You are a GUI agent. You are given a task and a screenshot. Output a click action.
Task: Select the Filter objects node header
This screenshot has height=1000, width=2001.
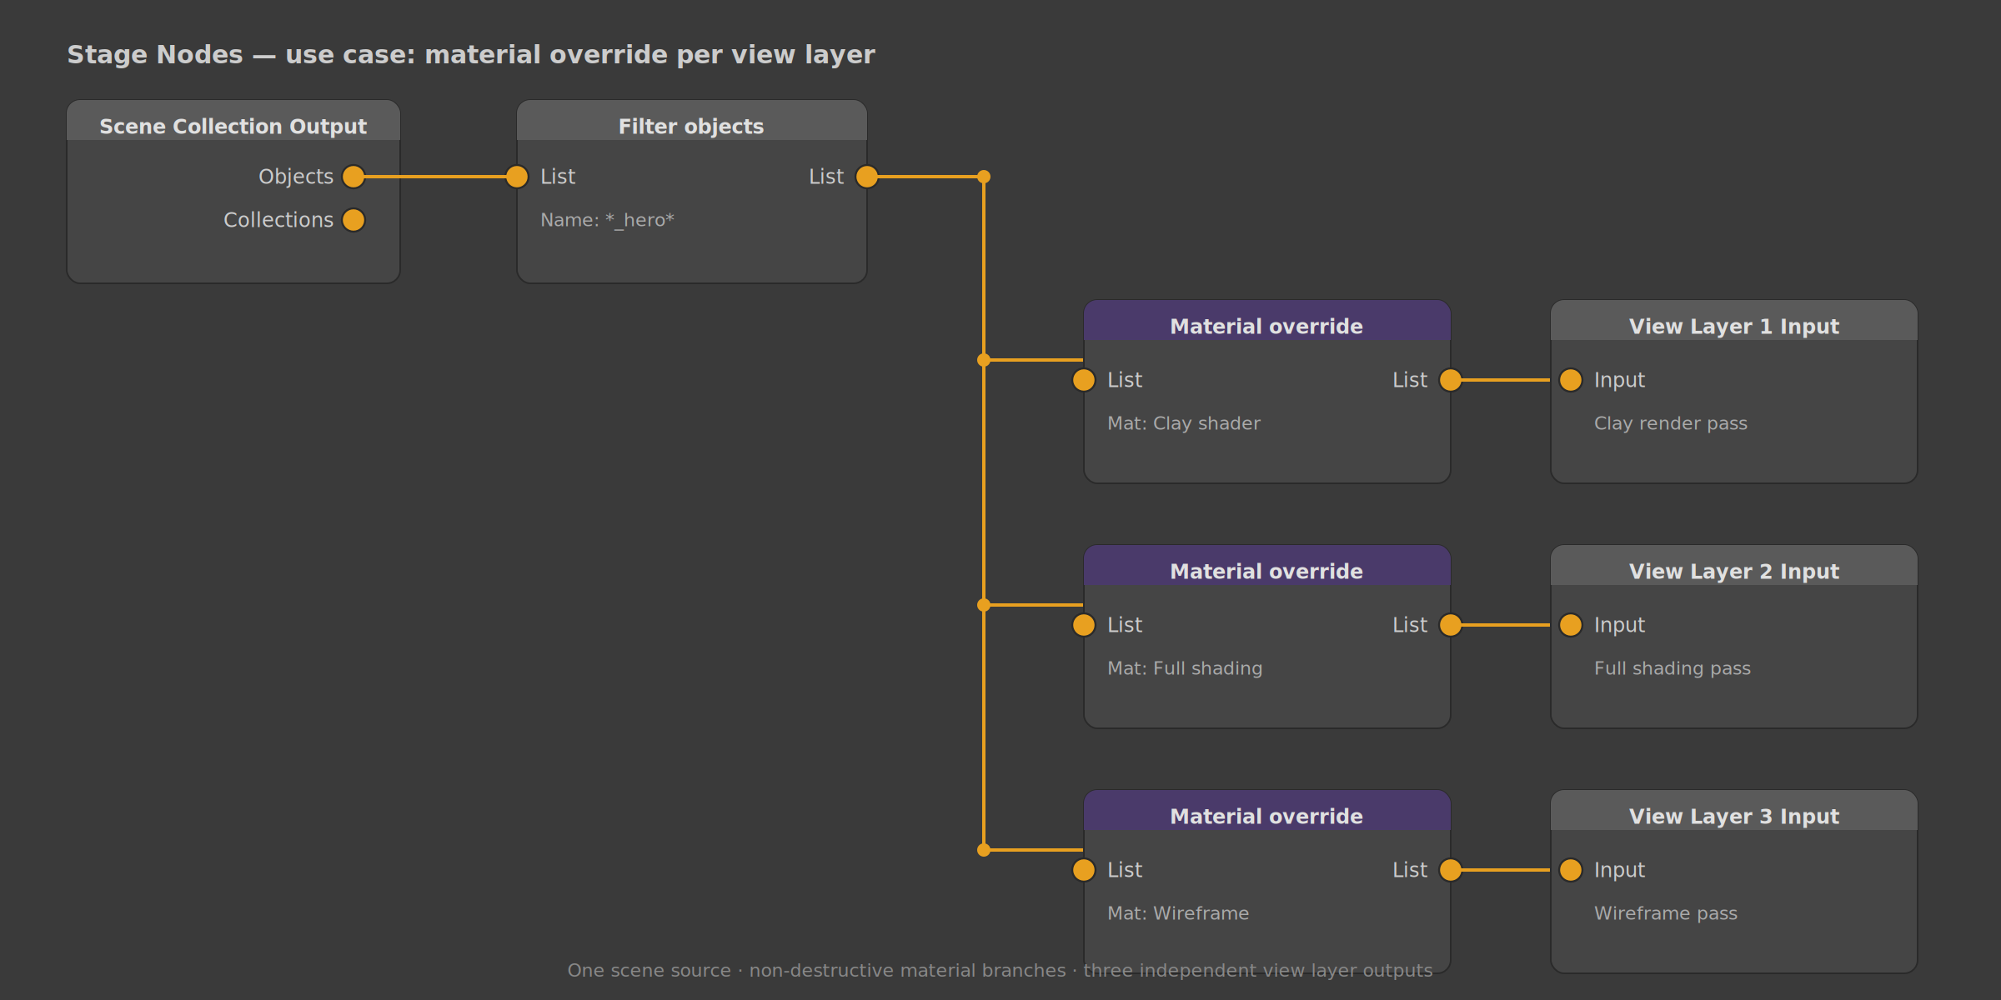[692, 121]
